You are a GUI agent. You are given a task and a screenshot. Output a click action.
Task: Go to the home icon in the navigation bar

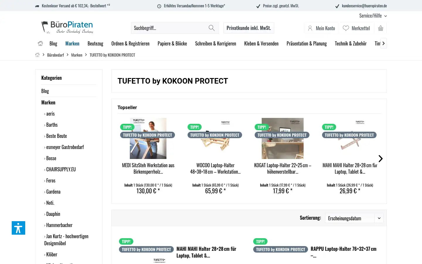[x=40, y=43]
